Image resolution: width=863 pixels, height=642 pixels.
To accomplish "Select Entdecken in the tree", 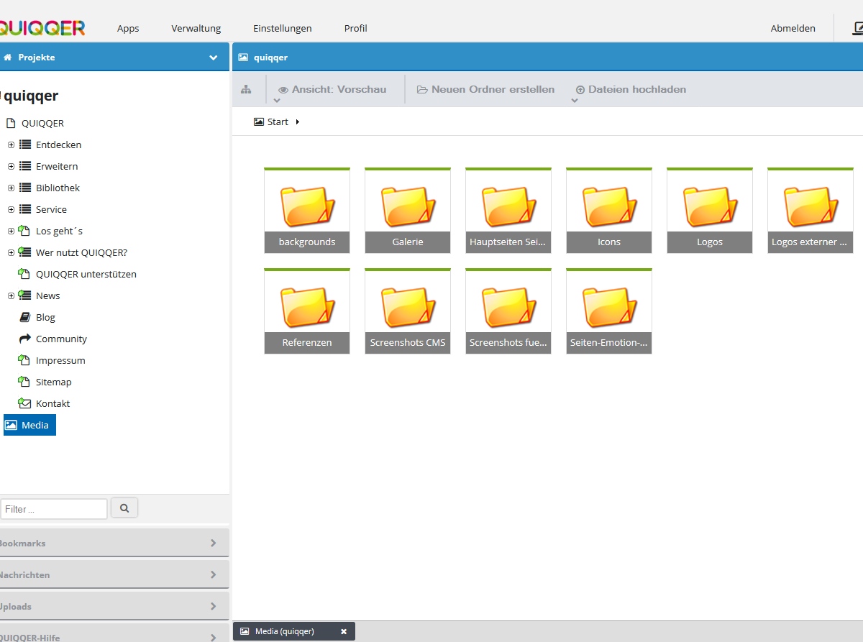I will 59,145.
